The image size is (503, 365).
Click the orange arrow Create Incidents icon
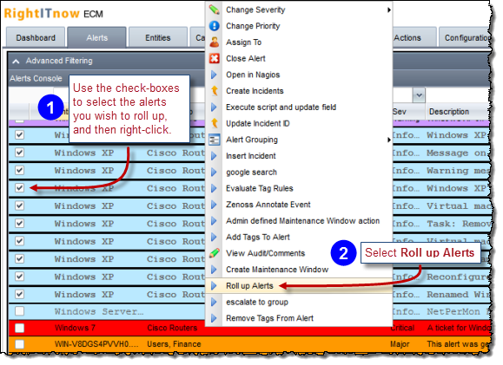pyautogui.click(x=214, y=91)
